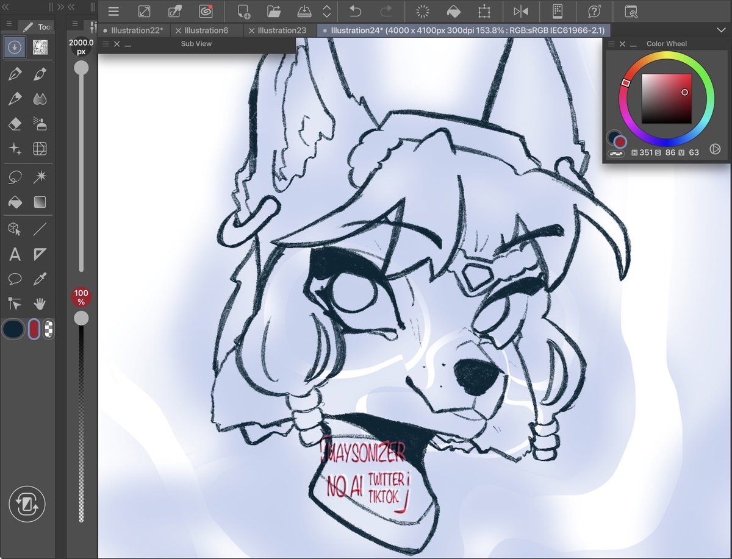Click the 100% opacity indicator
This screenshot has height=559, width=732.
coord(81,297)
